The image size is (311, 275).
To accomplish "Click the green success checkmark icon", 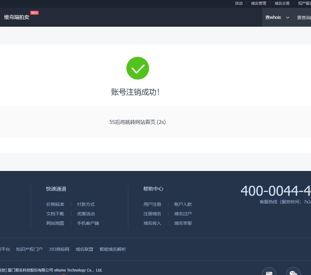I will point(137,68).
